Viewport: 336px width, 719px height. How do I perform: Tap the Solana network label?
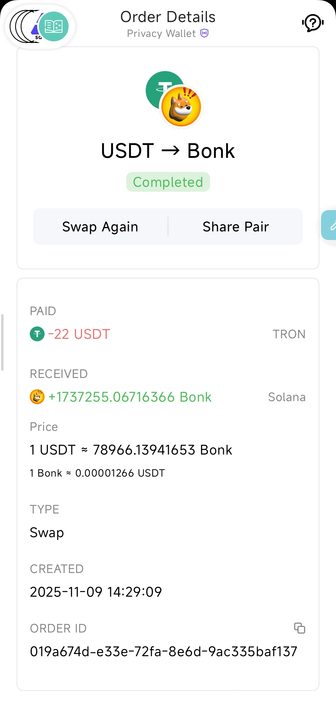click(287, 397)
